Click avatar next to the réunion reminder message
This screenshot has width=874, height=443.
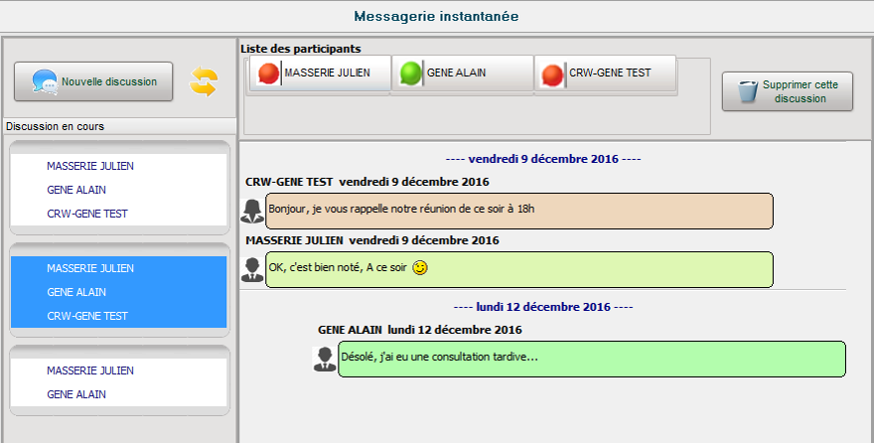[252, 210]
